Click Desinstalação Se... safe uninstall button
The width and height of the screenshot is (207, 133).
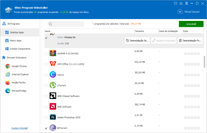pyautogui.click(x=137, y=41)
